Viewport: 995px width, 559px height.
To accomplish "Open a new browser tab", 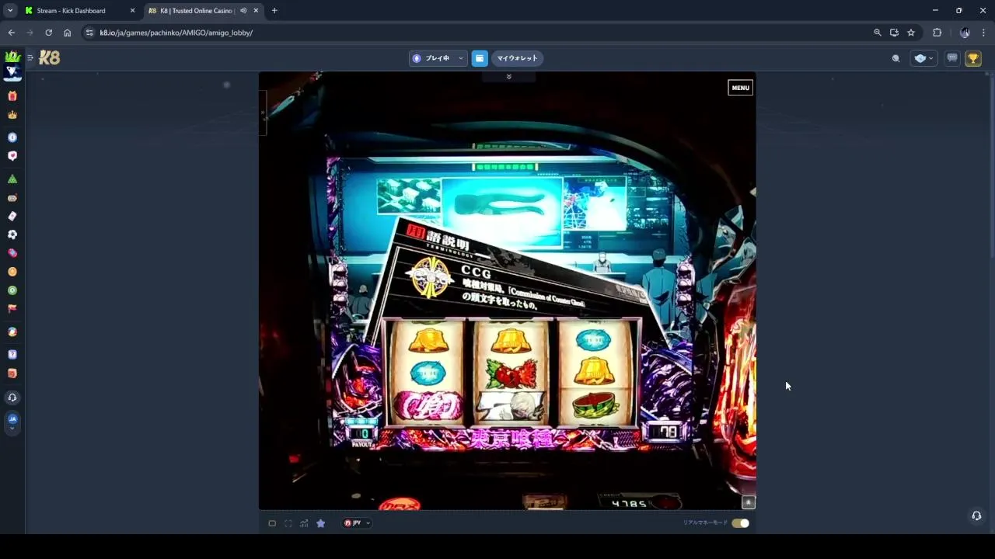I will (274, 11).
